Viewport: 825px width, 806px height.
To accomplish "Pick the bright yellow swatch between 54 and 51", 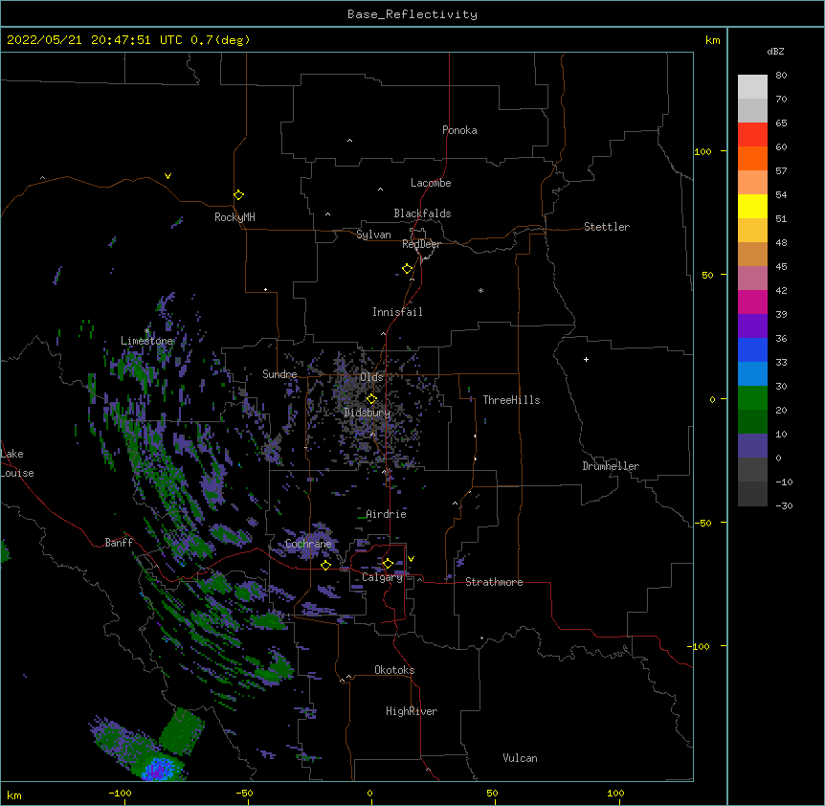I will pyautogui.click(x=752, y=207).
